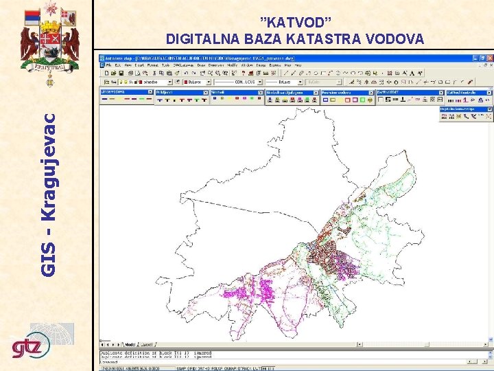
Task: Click the Open file icon
Action: [113, 74]
